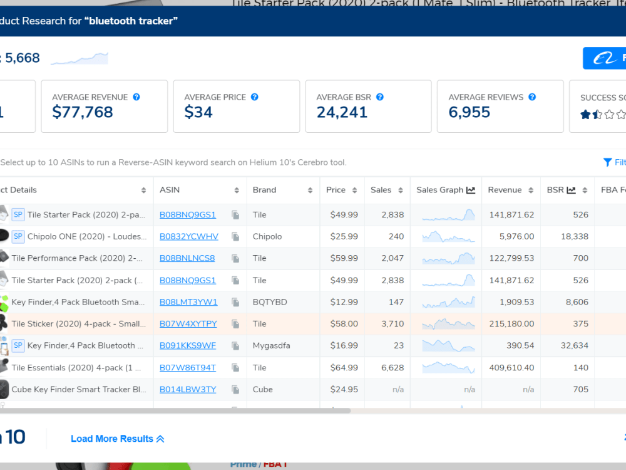Open Average Revenue help tooltip icon
The height and width of the screenshot is (470, 626).
(136, 97)
